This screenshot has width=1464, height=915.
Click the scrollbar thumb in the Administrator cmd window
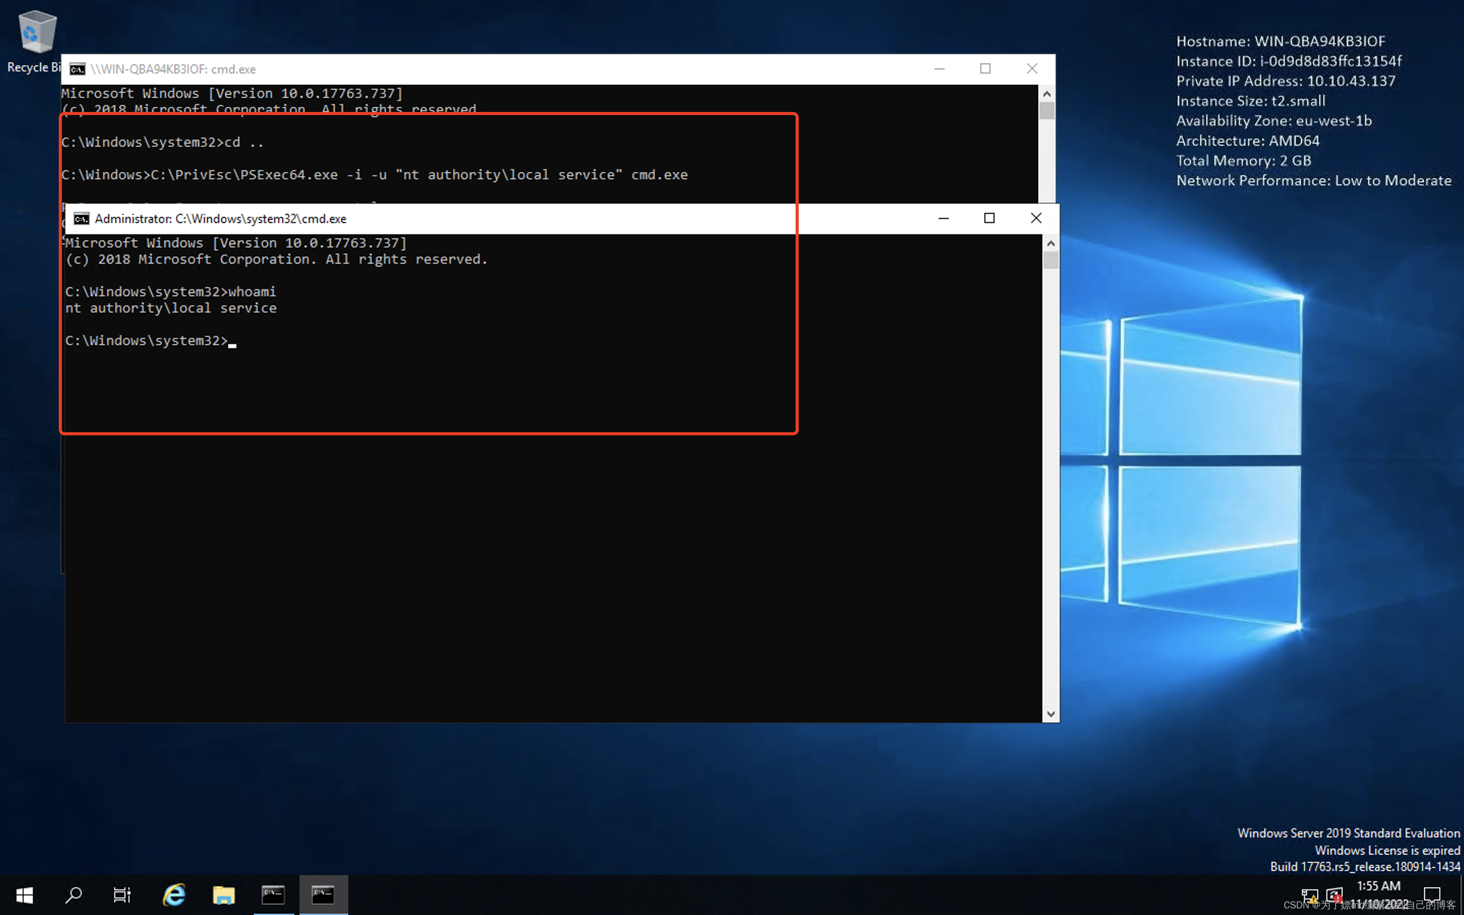click(1051, 260)
